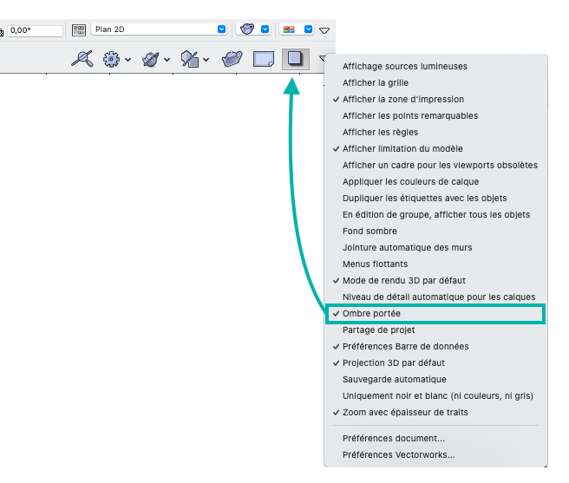569x483 pixels.
Task: Uncheck Mode de rendu 3D par défaut
Action: point(435,280)
